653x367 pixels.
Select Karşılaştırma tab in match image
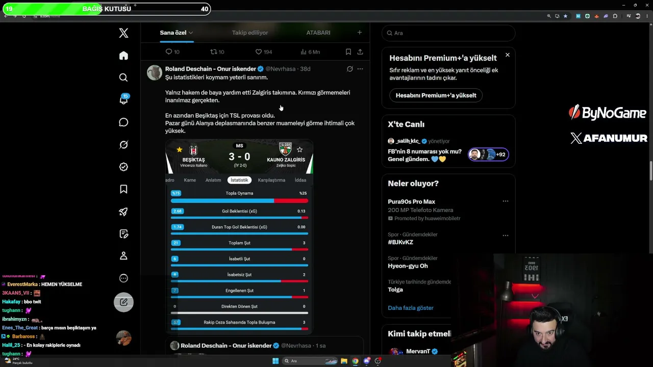point(271,180)
